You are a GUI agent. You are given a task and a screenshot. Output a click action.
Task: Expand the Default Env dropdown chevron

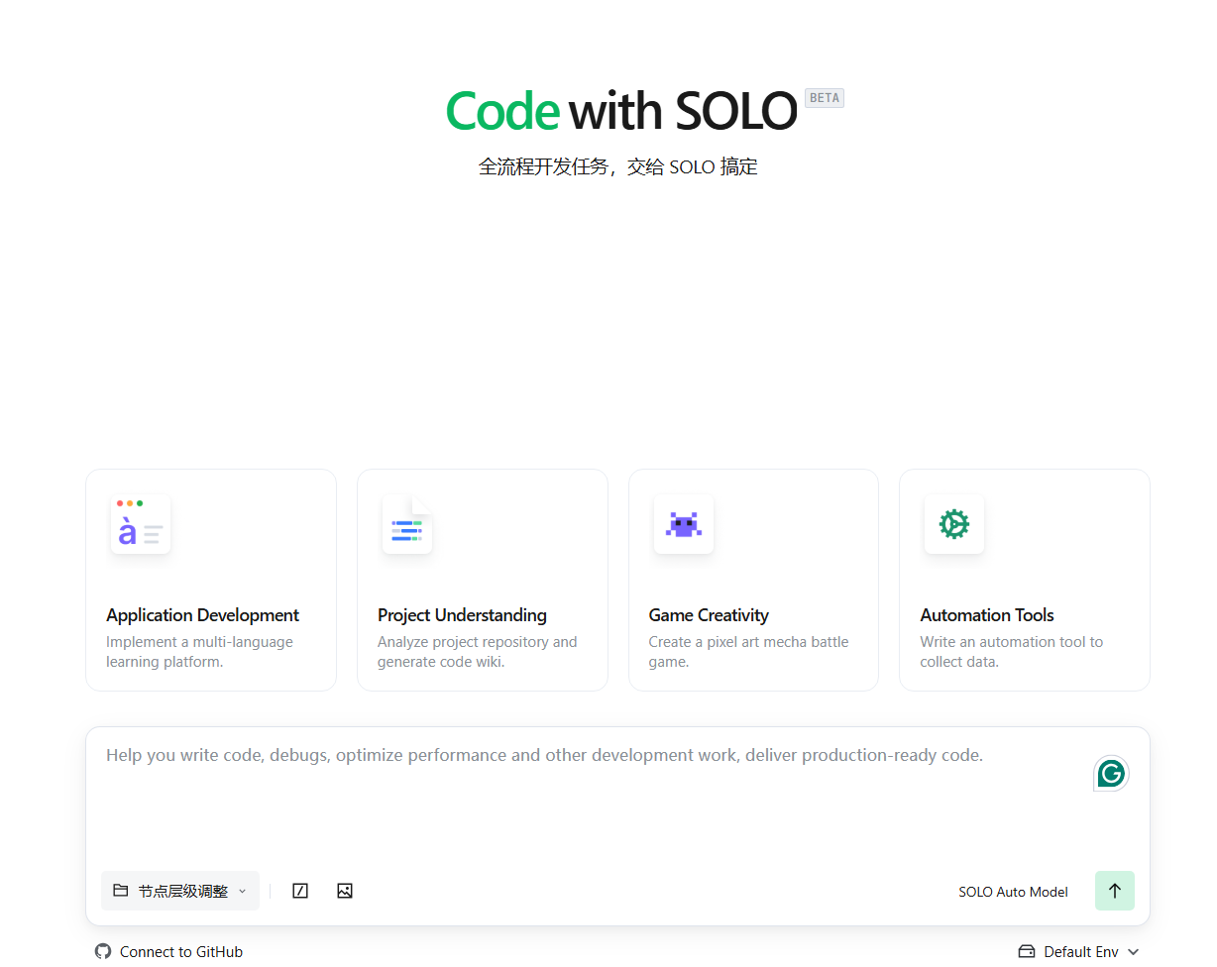1134,952
